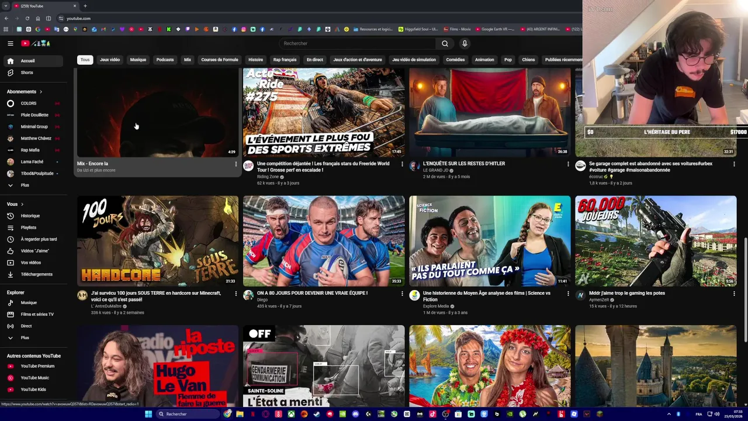748x421 pixels.
Task: Open YouTube Music link
Action: pos(34,378)
